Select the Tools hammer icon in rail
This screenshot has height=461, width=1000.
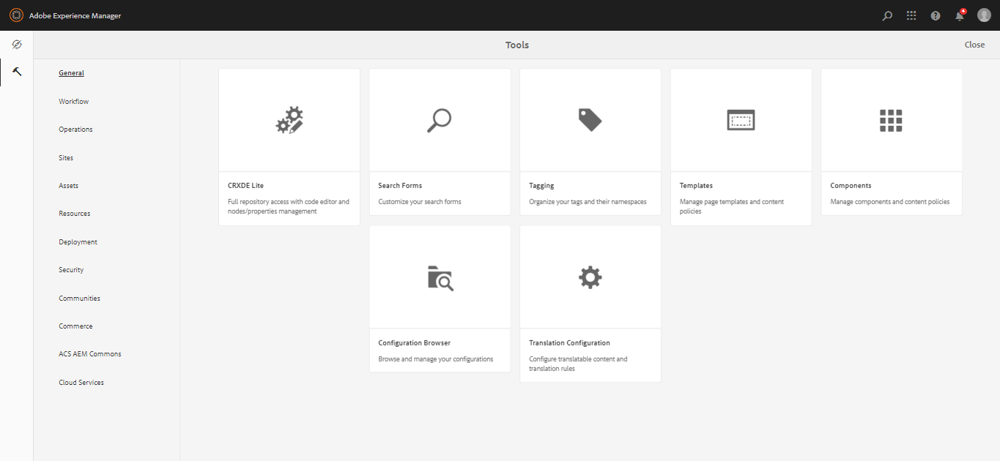click(x=17, y=72)
